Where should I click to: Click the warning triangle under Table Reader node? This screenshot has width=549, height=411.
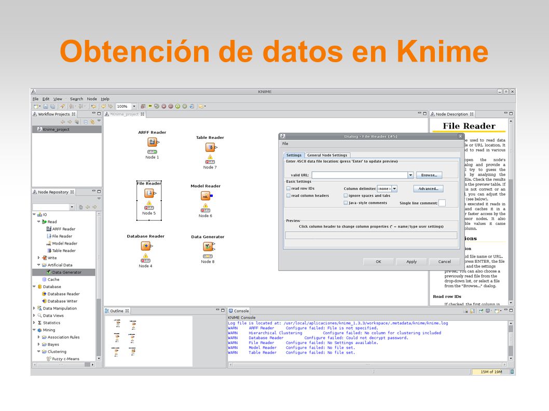click(x=210, y=157)
